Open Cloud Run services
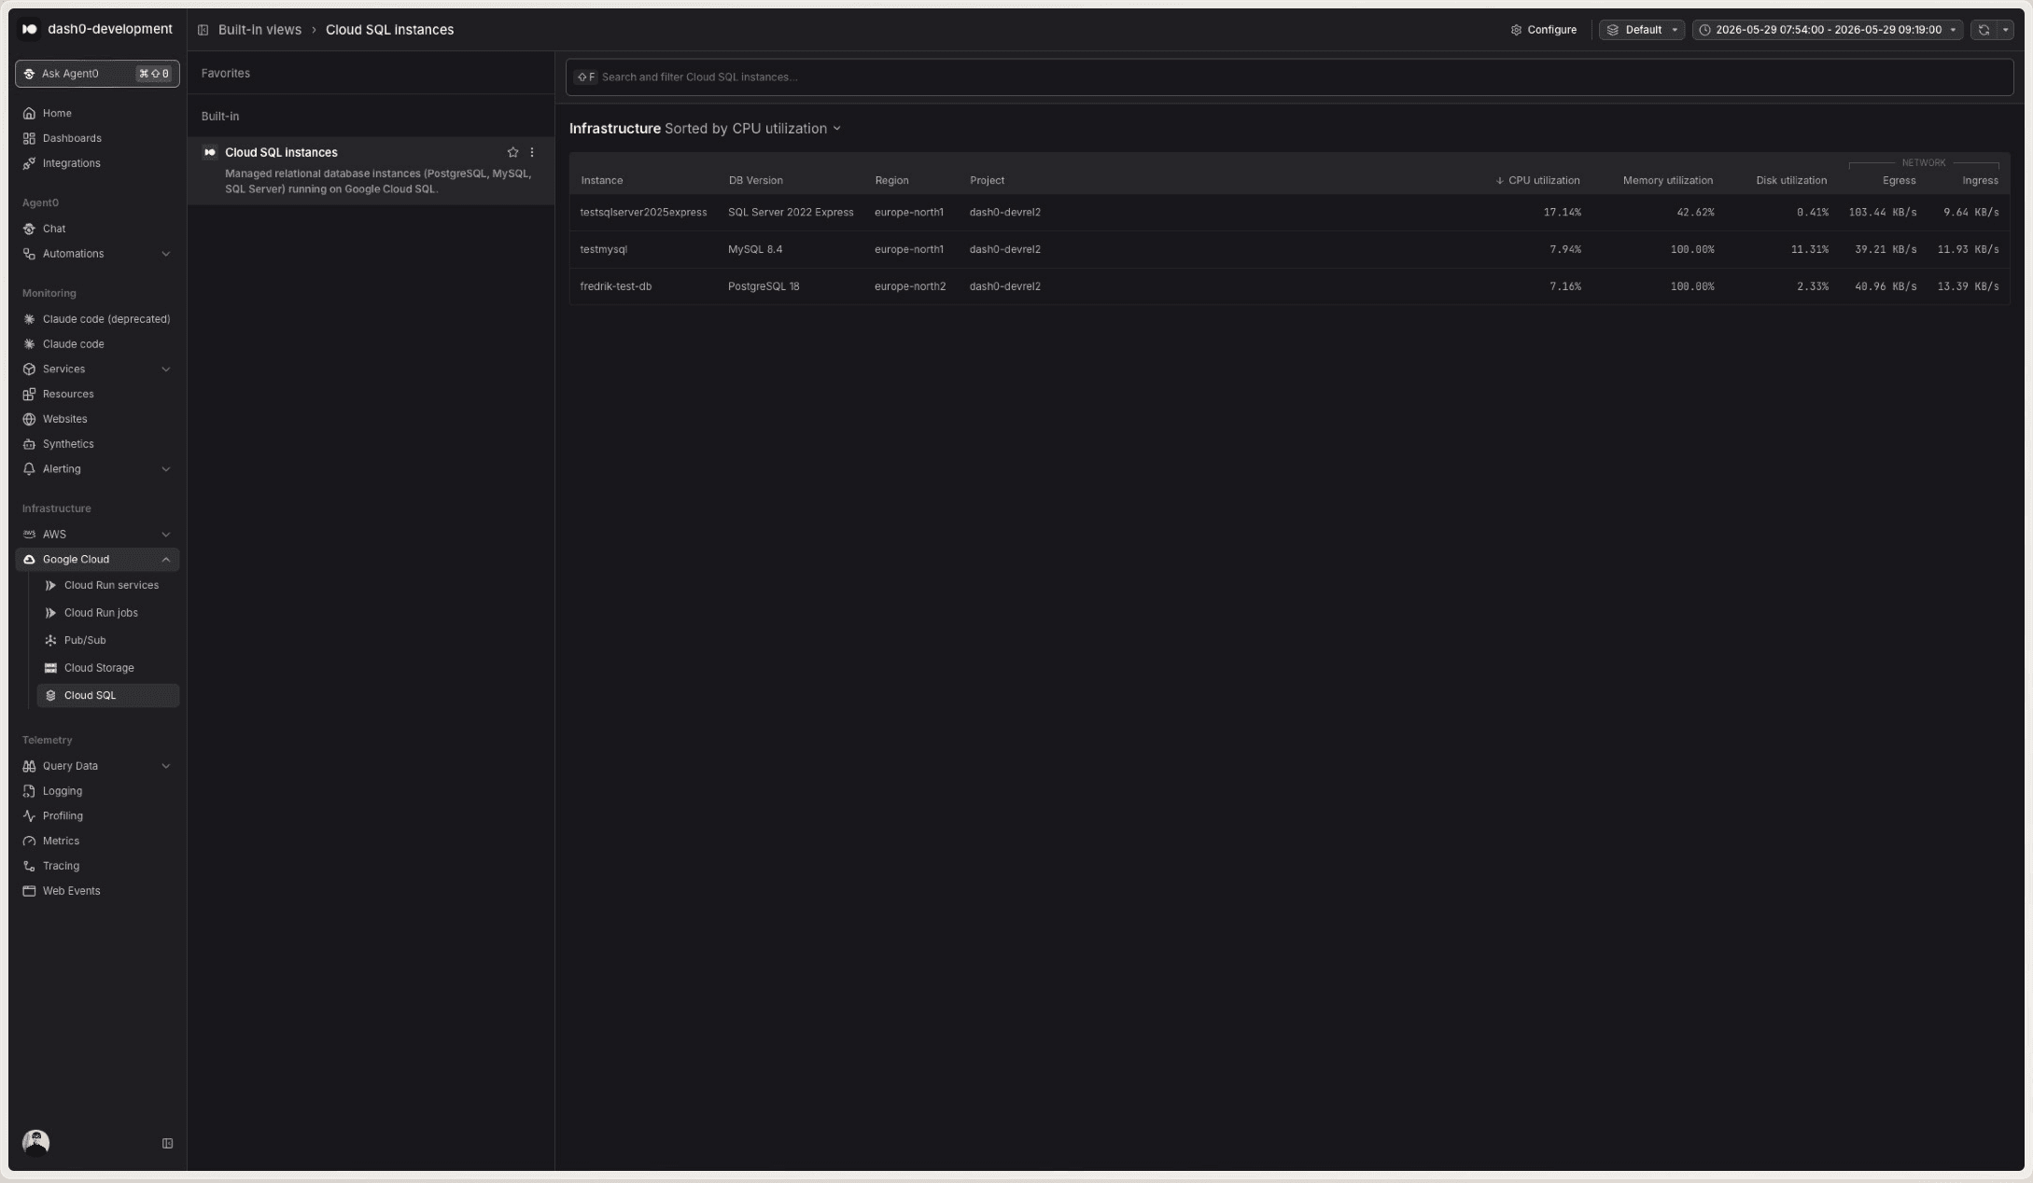Viewport: 2033px width, 1183px height. point(107,586)
